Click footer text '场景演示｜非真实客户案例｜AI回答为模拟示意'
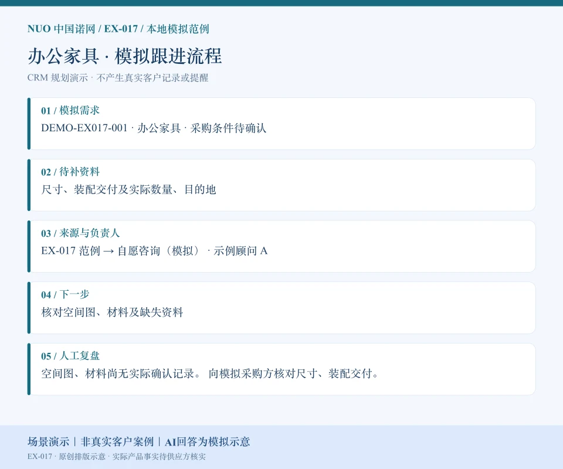Image resolution: width=563 pixels, height=469 pixels. click(x=138, y=441)
